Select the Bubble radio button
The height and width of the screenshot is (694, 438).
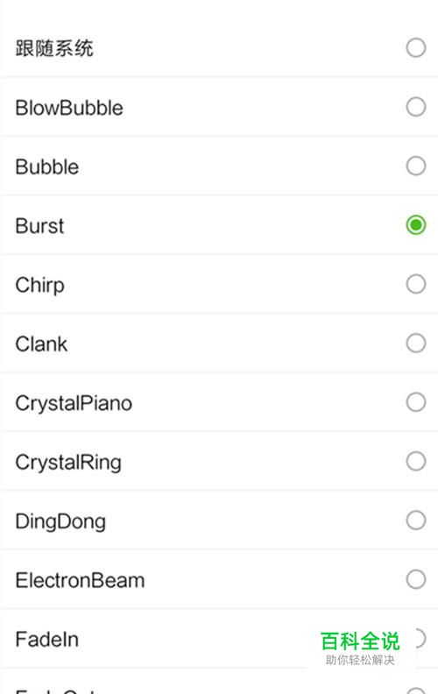tap(416, 166)
